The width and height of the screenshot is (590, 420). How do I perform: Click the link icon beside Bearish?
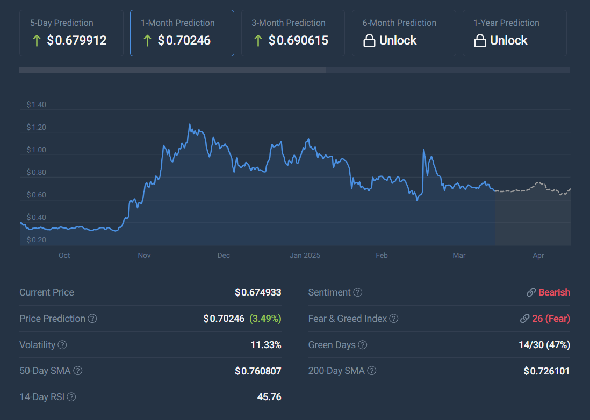point(531,292)
